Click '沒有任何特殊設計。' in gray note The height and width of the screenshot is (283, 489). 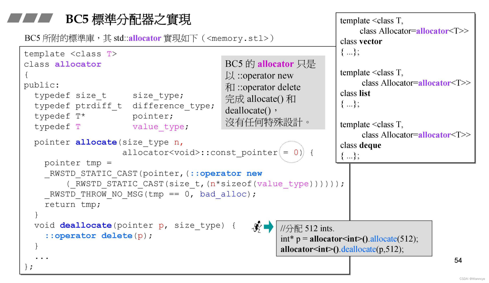tap(268, 122)
